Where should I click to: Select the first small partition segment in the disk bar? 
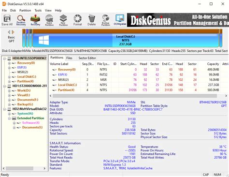point(24,38)
